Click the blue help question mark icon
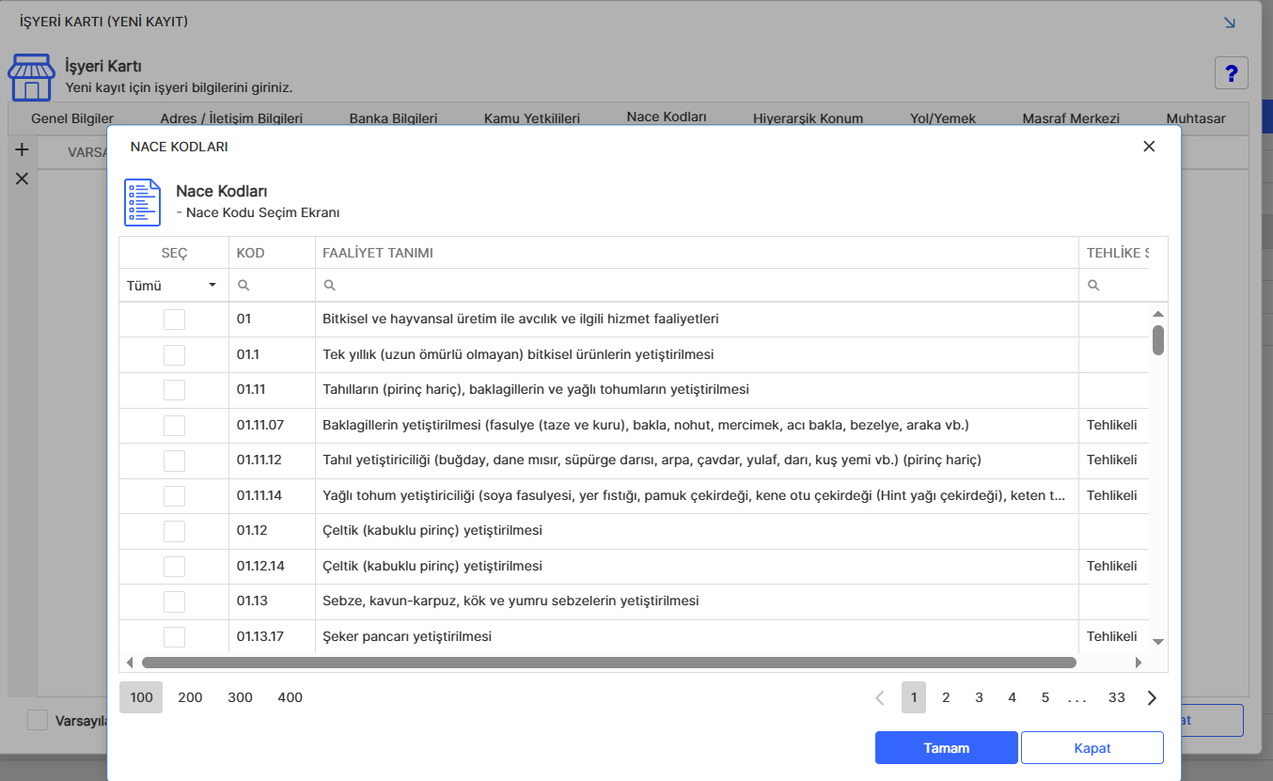1273x781 pixels. point(1231,72)
